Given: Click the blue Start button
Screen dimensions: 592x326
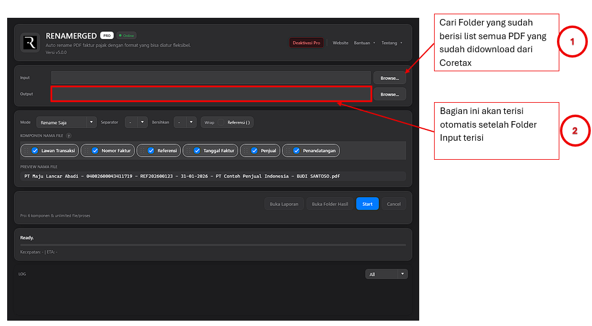Looking at the screenshot, I should coord(368,204).
